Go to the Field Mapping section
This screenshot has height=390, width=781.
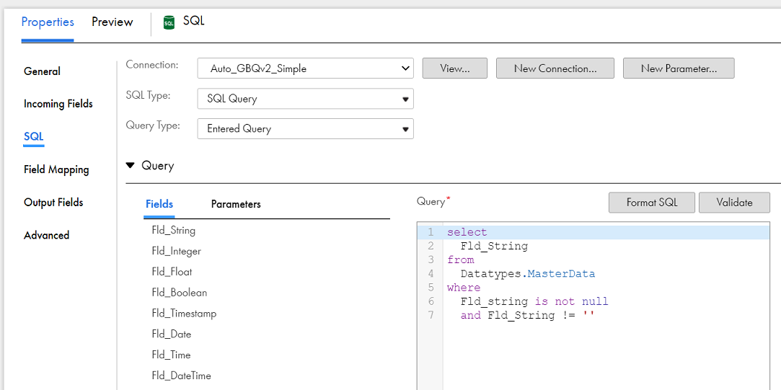[x=56, y=169]
